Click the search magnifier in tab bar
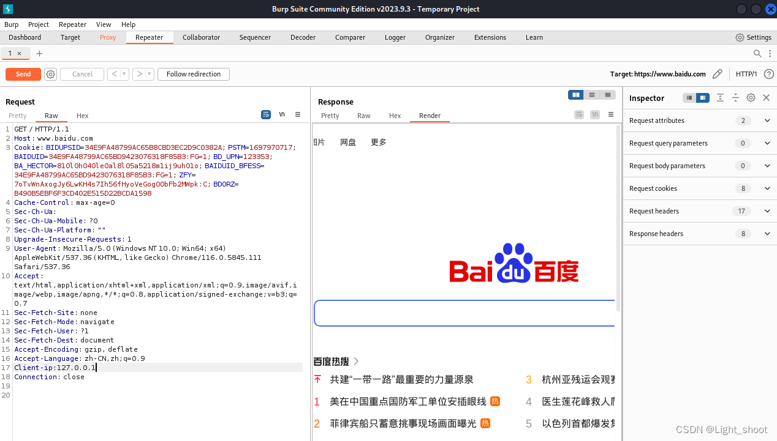The image size is (777, 441). click(757, 53)
